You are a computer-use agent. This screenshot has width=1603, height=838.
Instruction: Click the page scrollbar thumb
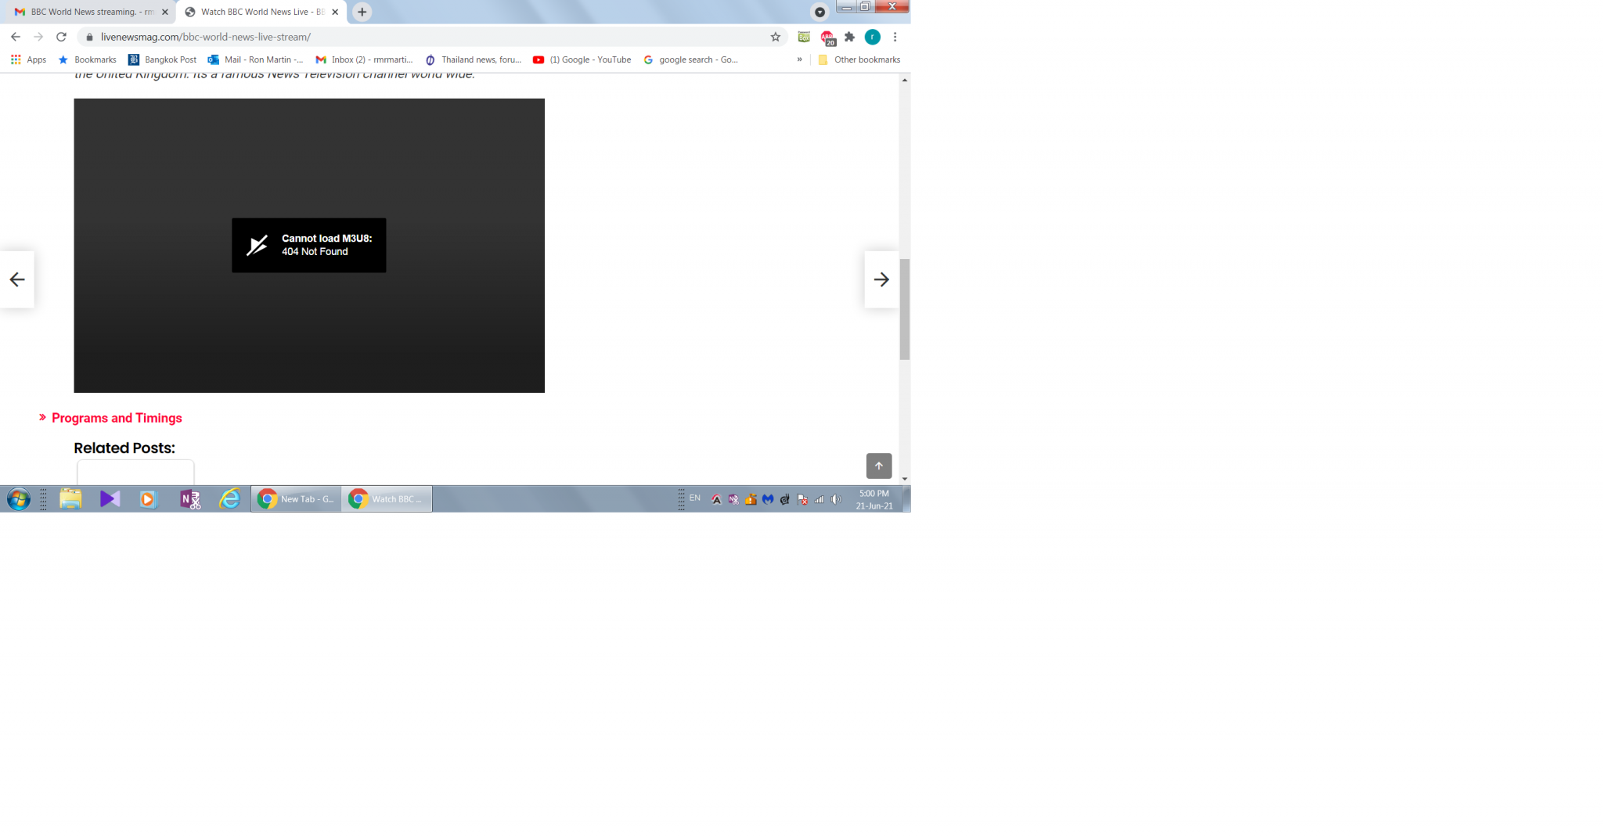(x=905, y=309)
